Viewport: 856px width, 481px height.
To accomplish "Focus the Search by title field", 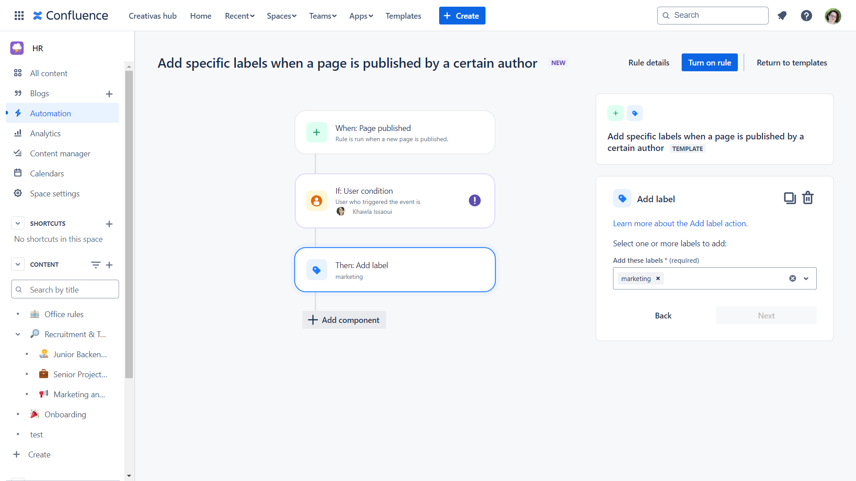I will (x=65, y=289).
